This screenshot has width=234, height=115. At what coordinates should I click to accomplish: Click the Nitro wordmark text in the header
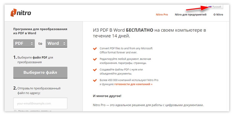click(24, 13)
